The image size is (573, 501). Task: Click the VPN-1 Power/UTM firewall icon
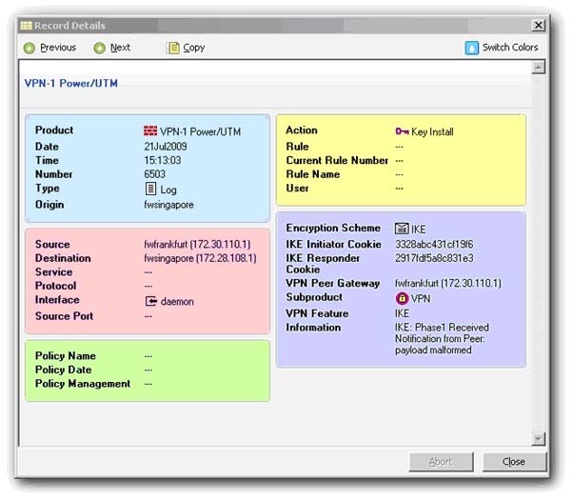(150, 130)
